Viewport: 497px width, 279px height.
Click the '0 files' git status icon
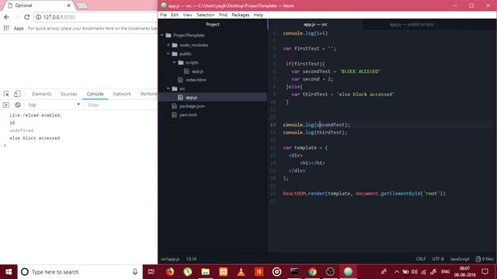pos(485,259)
